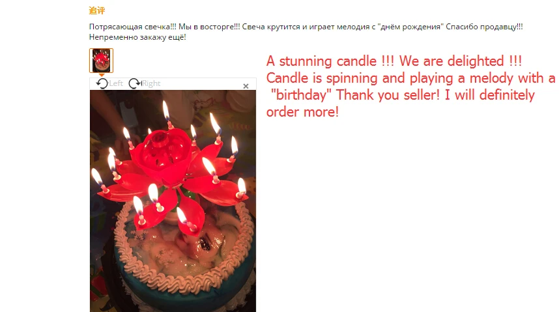
Task: Click the Russian phrase "Спасибо продавцу!!!"
Action: click(484, 27)
